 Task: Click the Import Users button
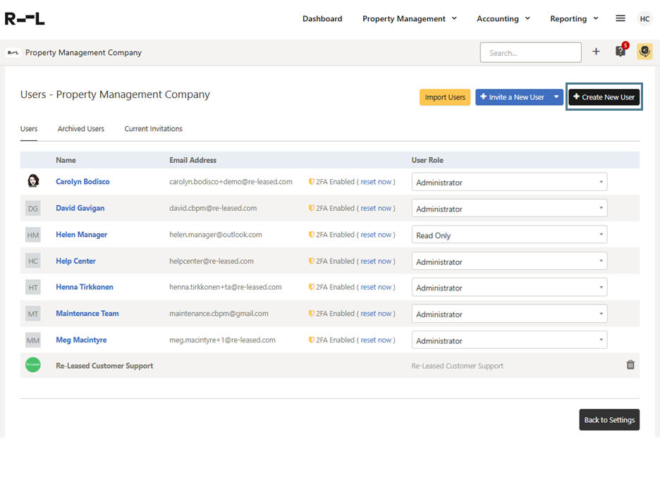point(445,97)
